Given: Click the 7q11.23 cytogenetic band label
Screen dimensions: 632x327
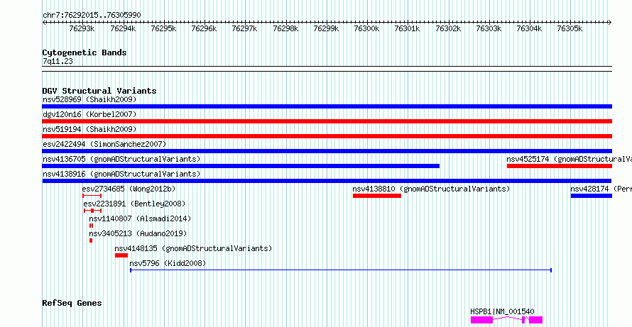Looking at the screenshot, I should coord(58,61).
